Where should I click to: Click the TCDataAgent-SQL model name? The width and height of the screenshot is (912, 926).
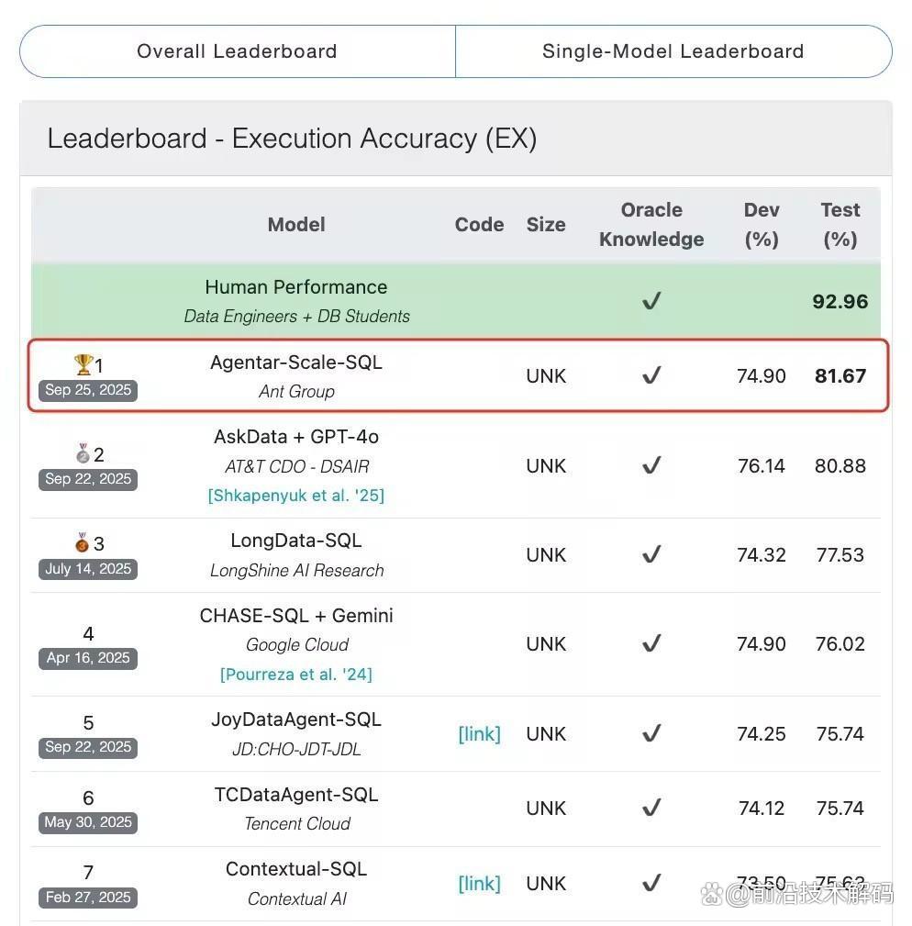(295, 795)
